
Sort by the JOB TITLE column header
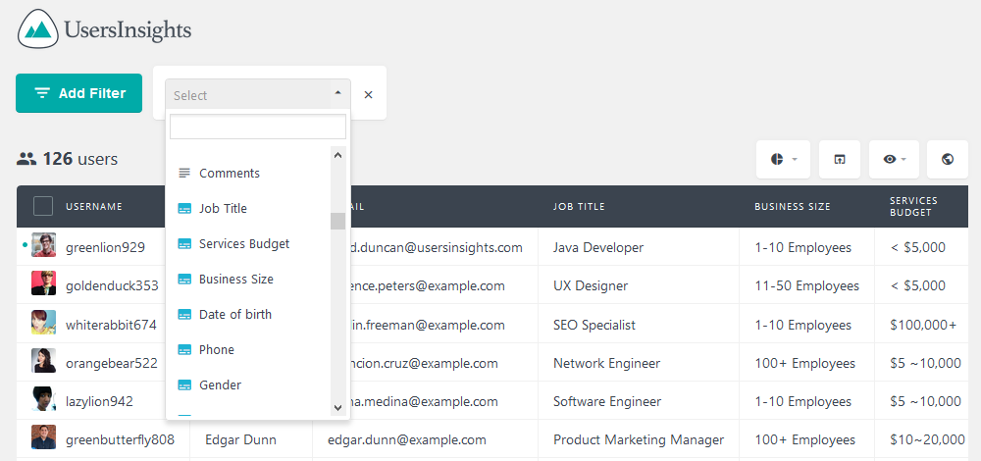(579, 206)
